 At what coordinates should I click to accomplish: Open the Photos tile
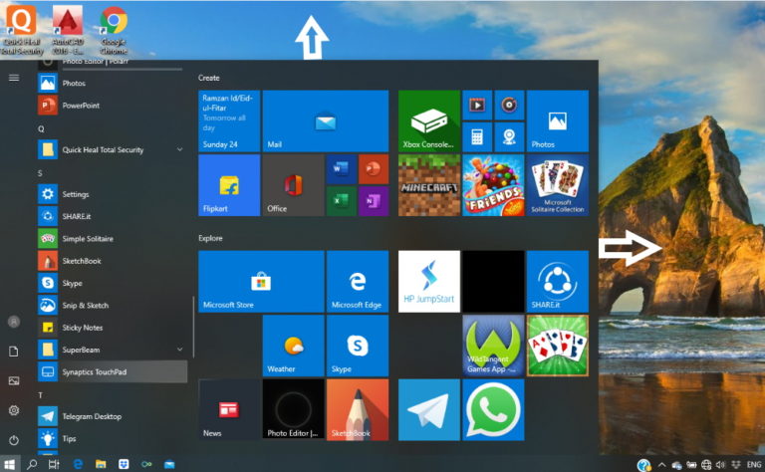(x=558, y=120)
